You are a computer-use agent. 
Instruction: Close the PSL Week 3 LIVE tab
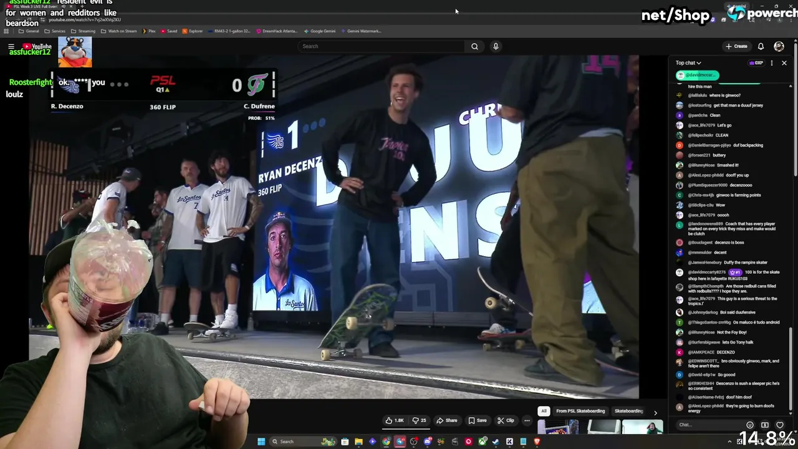72,7
